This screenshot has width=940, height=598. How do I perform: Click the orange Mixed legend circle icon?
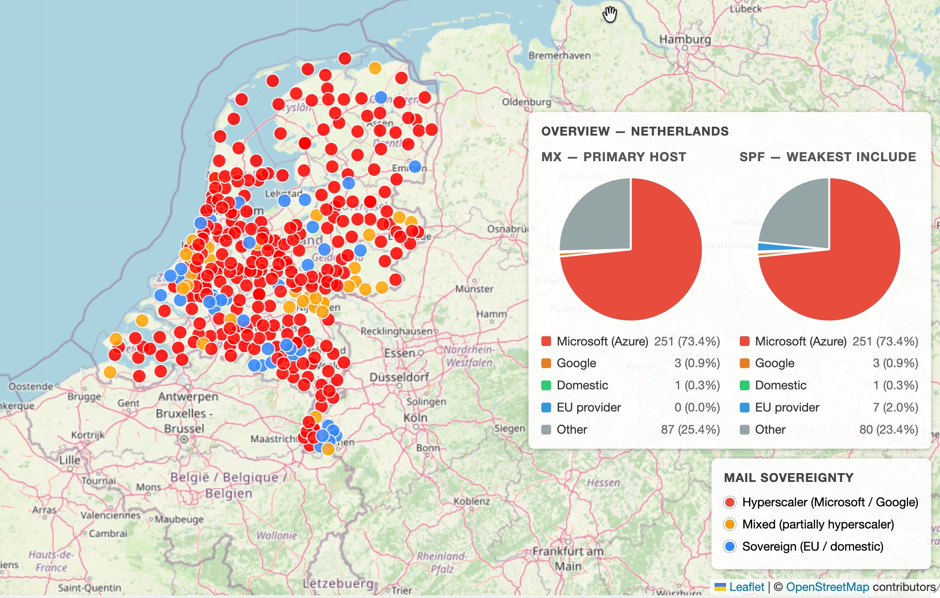(730, 524)
